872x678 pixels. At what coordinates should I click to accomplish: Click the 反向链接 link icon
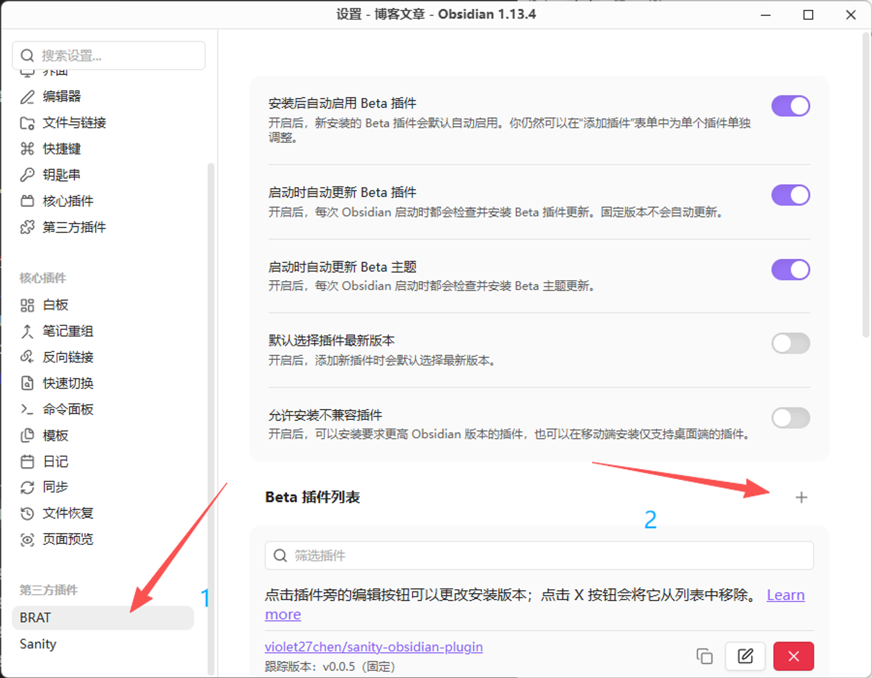[x=27, y=357]
